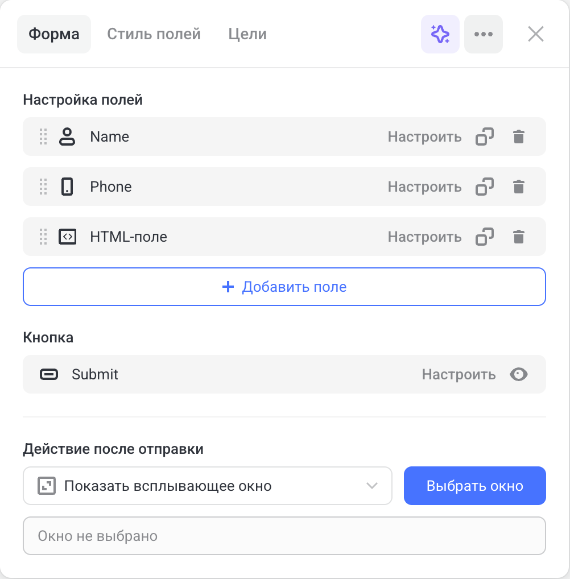
Task: Select the person icon on the Name field
Action: [67, 137]
